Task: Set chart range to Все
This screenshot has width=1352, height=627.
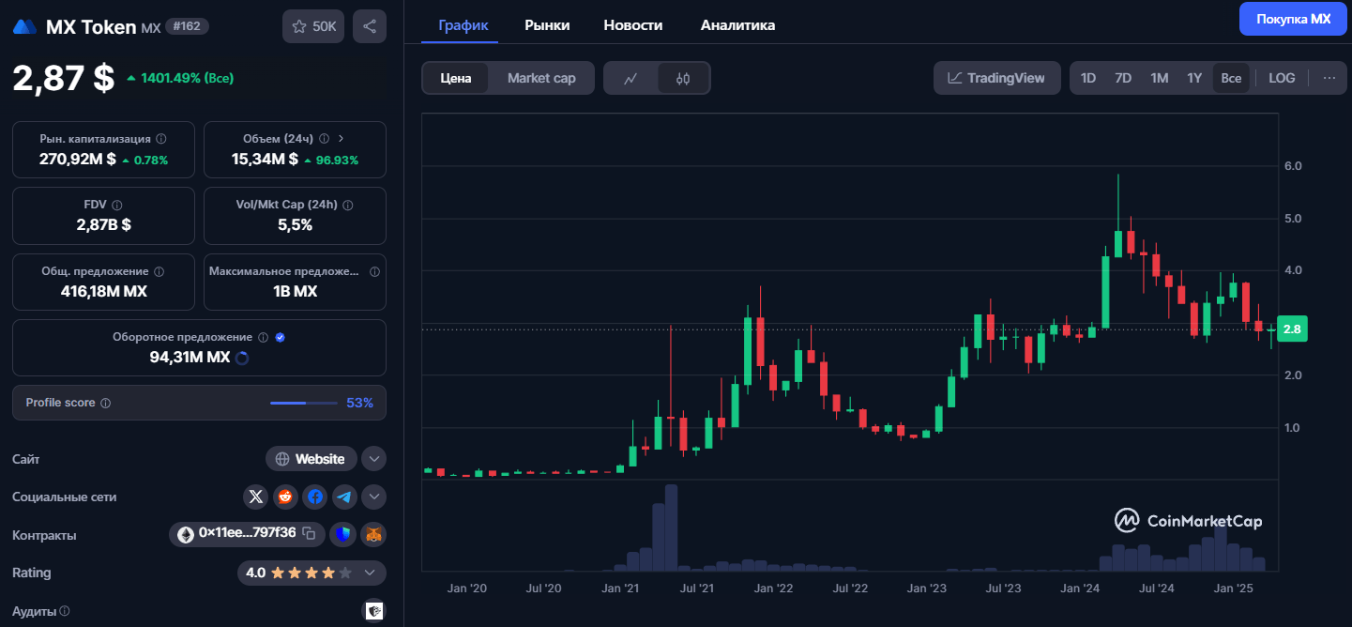Action: pyautogui.click(x=1231, y=78)
